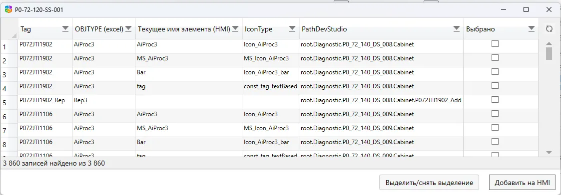
Task: Click the Tag column header text
Action: [x=26, y=29]
